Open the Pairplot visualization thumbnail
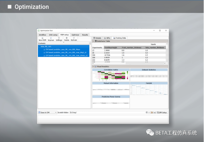The image size is (204, 142). [x=149, y=89]
